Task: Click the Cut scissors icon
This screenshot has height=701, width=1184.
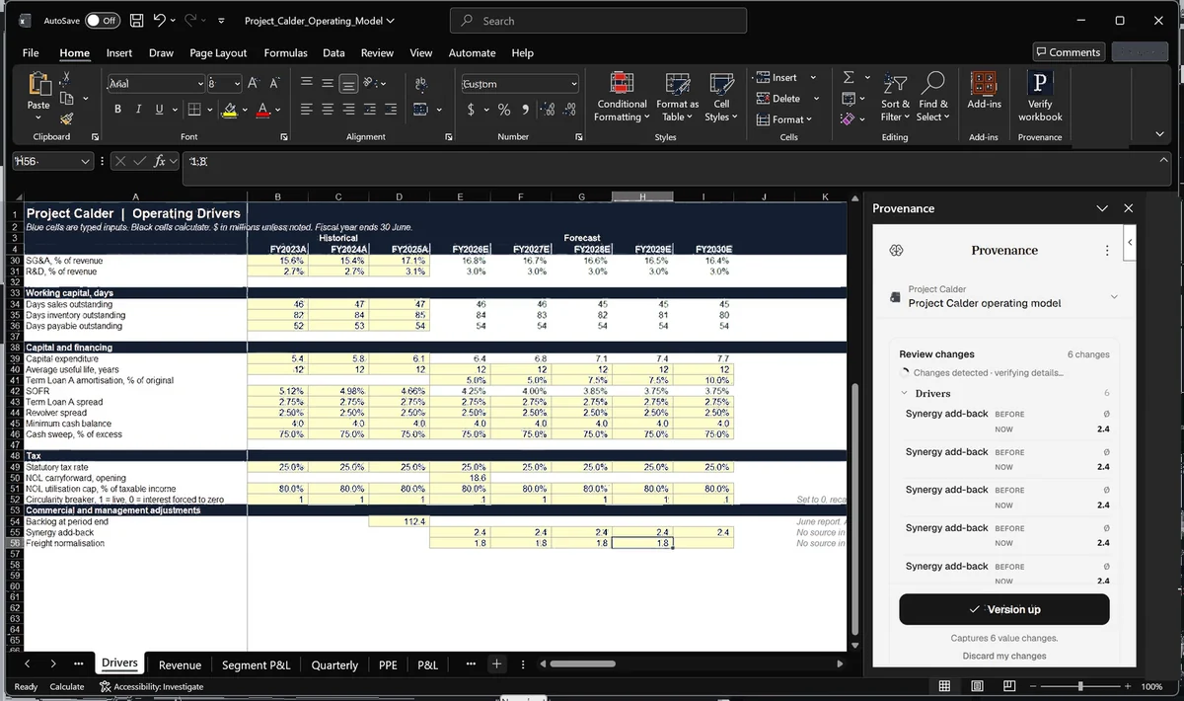Action: click(66, 77)
